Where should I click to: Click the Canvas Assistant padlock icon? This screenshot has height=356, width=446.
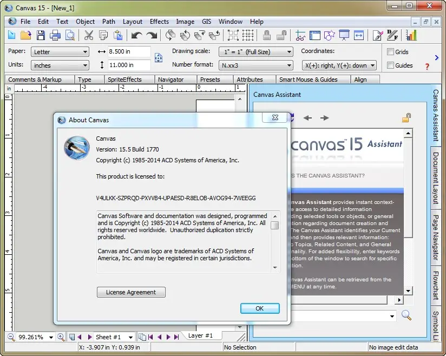point(406,117)
